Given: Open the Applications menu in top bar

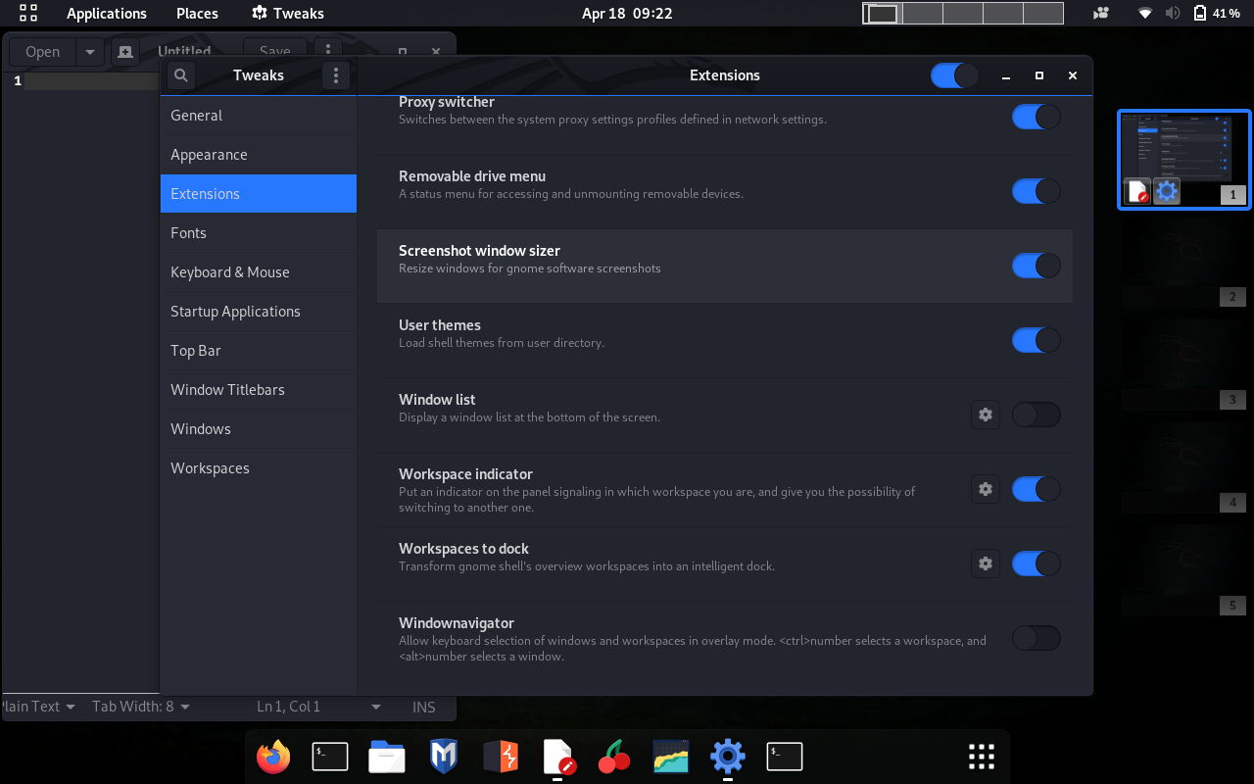Looking at the screenshot, I should tap(106, 14).
